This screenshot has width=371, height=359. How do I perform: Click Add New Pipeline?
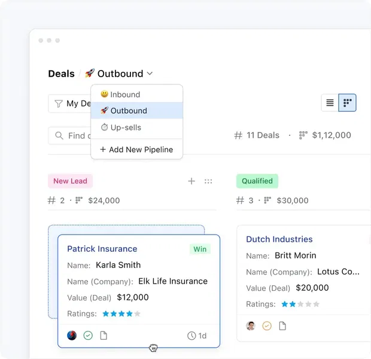(137, 150)
